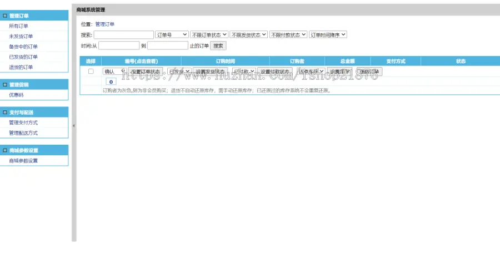Collapse the 商城参数设置 section icon
Viewport: 500px width, 264px height.
click(5, 150)
